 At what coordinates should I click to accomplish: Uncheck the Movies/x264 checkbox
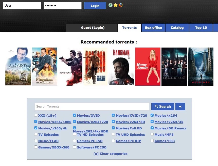[x=152, y=115]
